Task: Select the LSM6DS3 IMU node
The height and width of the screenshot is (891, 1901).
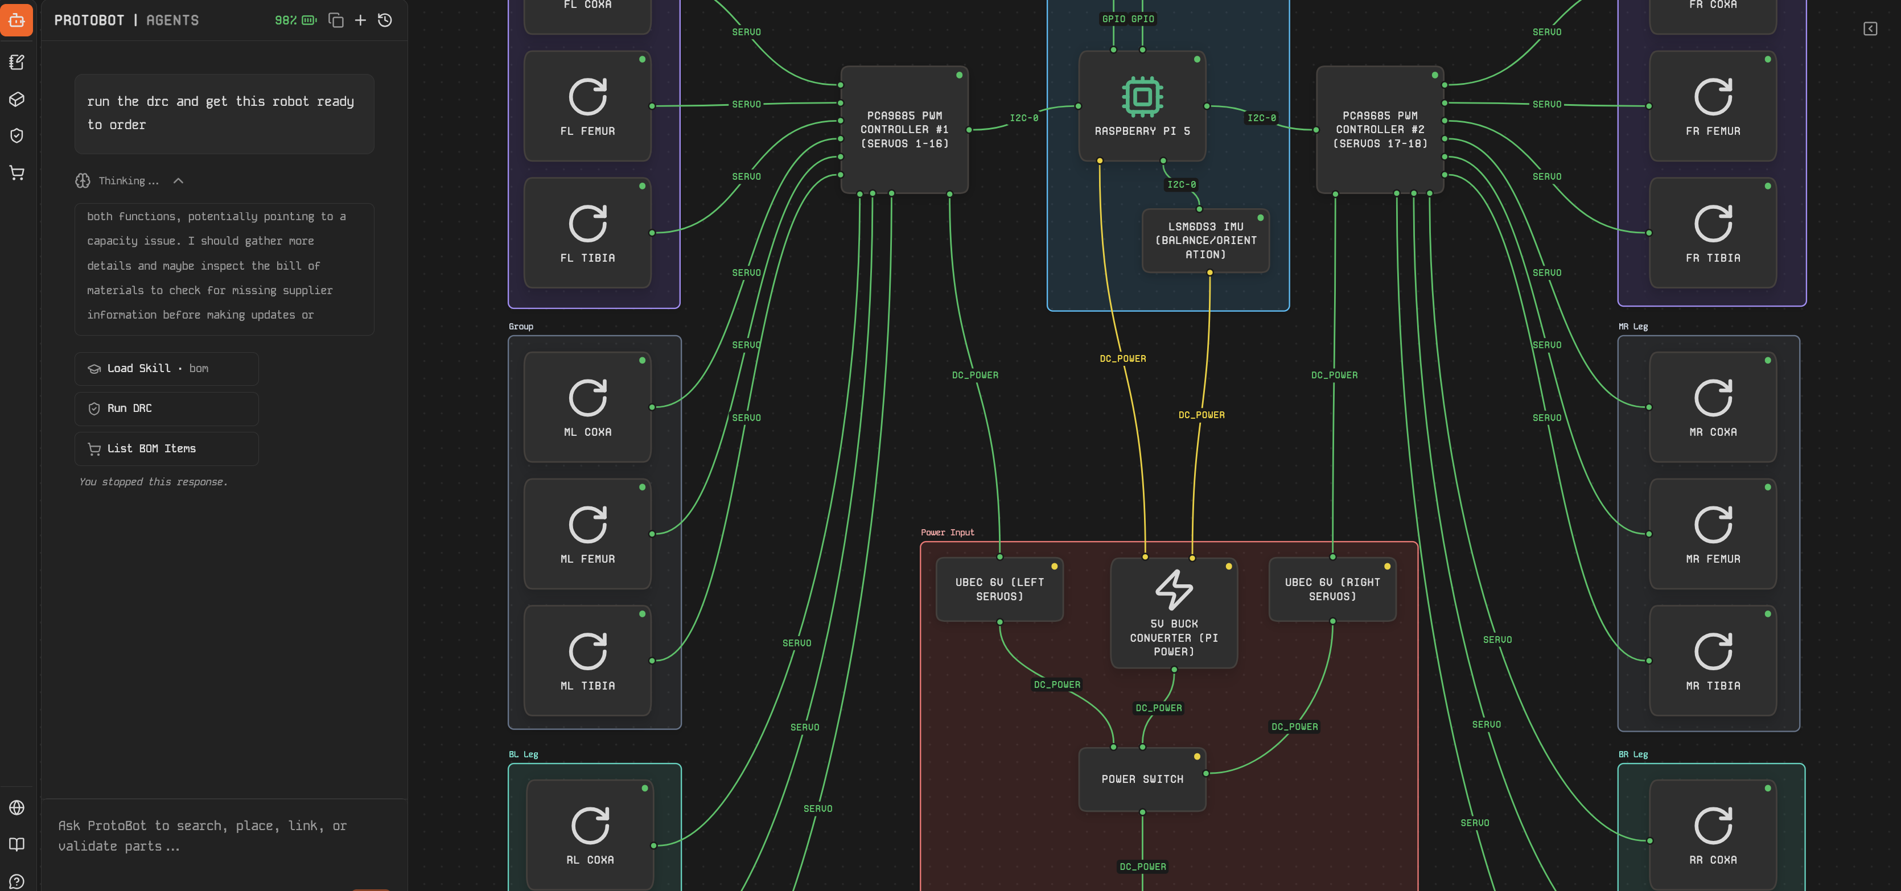Action: tap(1206, 241)
